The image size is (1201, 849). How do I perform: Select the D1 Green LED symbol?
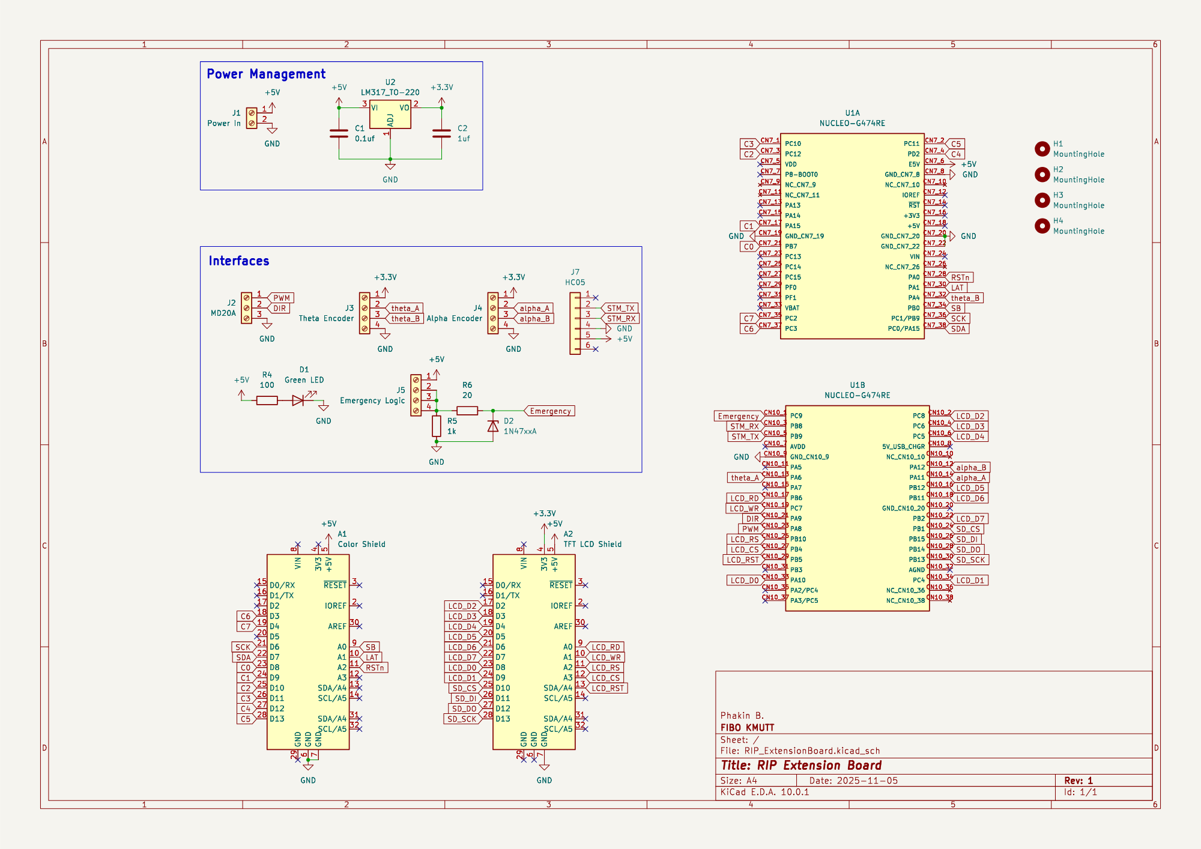tap(298, 400)
